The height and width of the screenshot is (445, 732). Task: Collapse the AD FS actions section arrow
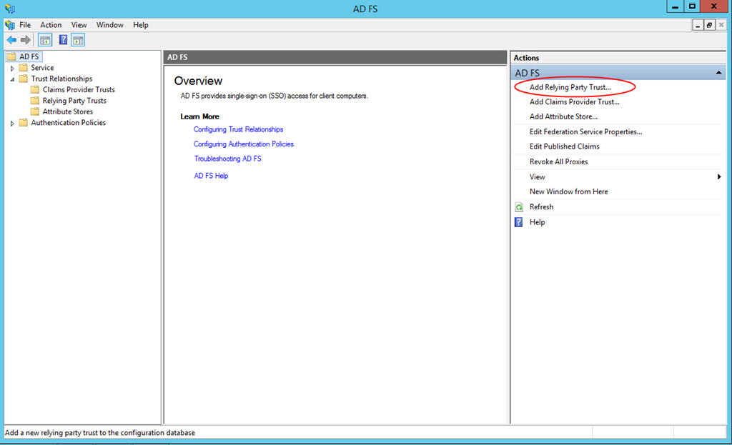[x=718, y=73]
